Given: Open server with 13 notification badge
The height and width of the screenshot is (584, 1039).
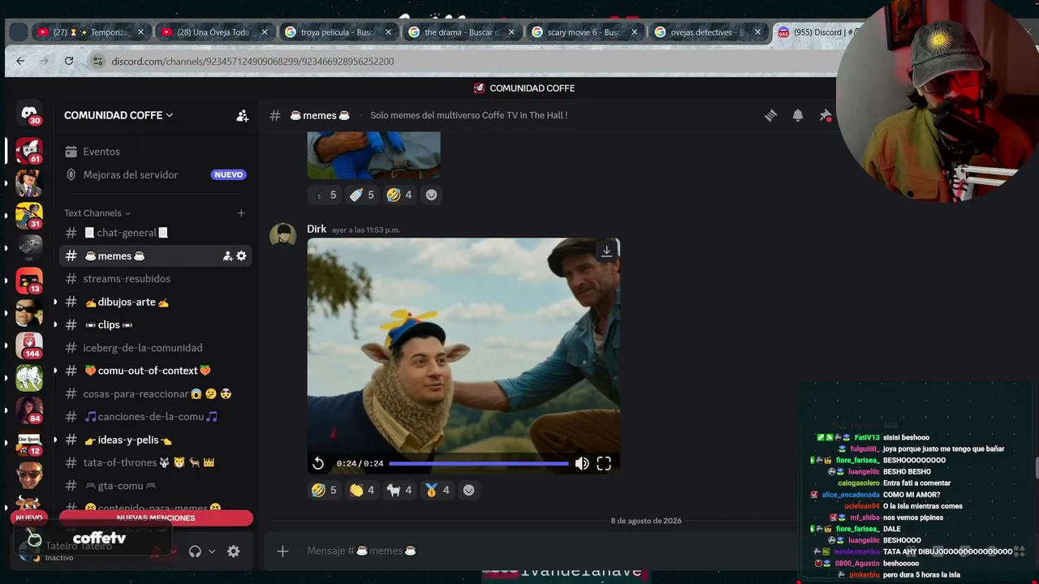Looking at the screenshot, I should point(29,281).
